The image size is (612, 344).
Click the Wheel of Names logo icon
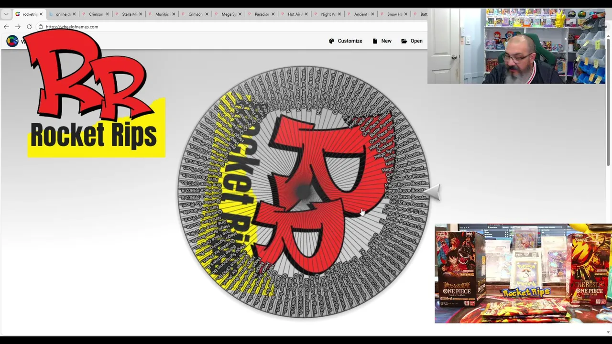(x=12, y=41)
